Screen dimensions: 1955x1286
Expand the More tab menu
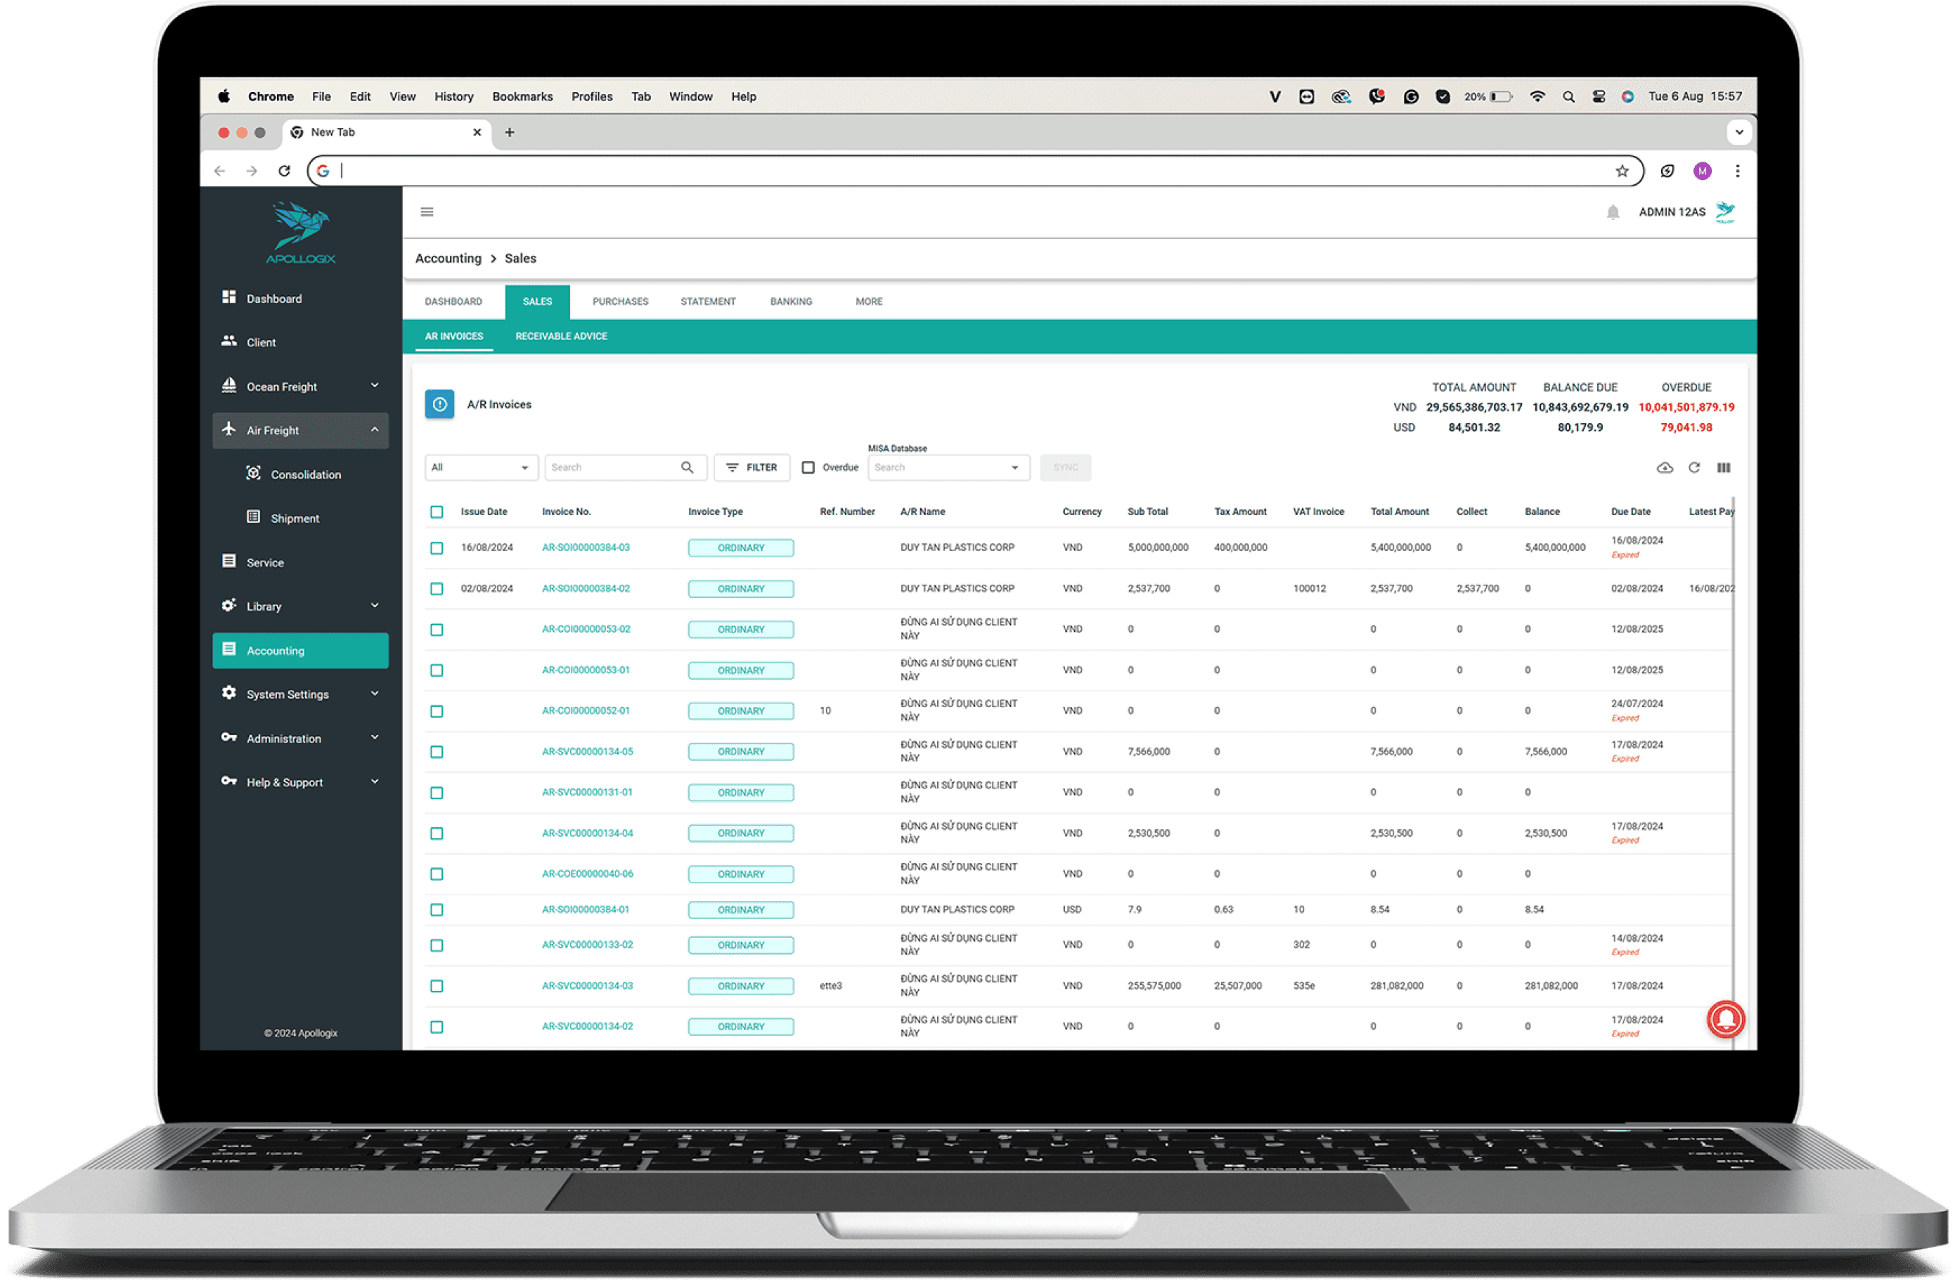[x=870, y=301]
